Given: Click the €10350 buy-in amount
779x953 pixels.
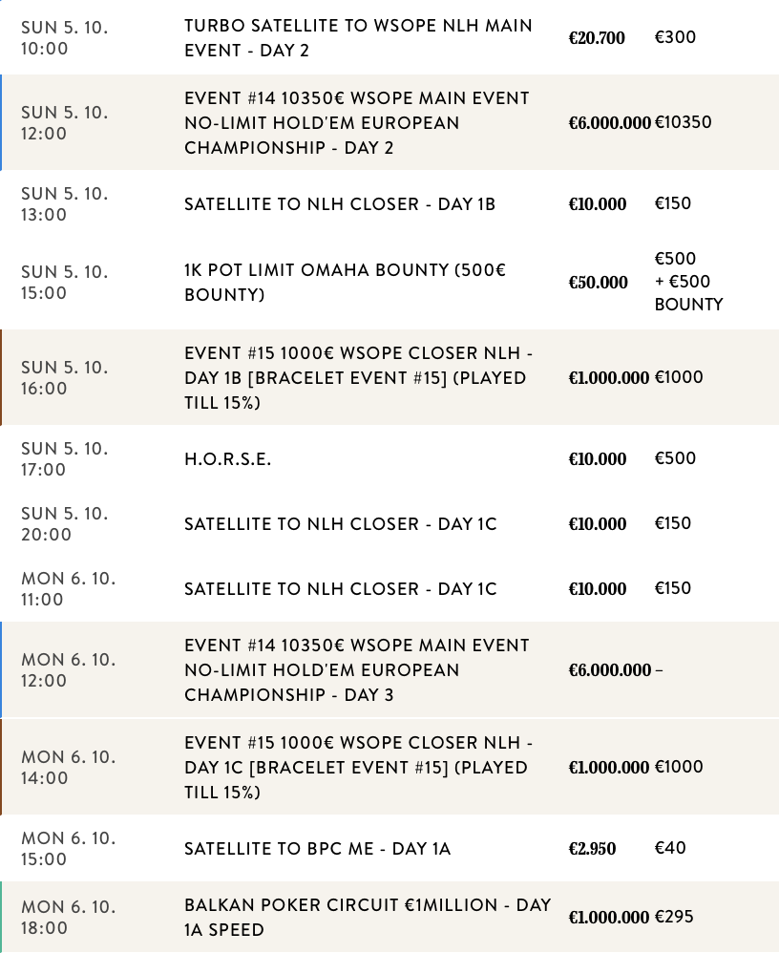Looking at the screenshot, I should coord(683,123).
